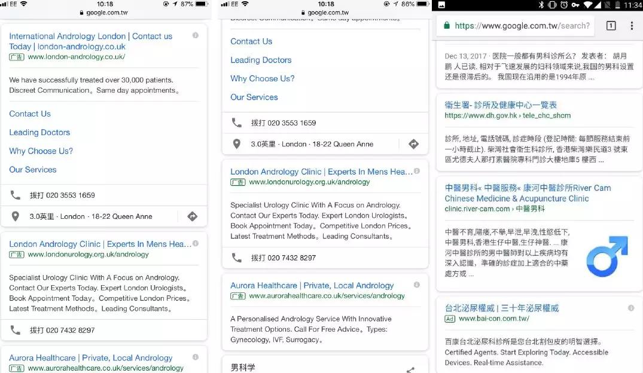The width and height of the screenshot is (643, 373).
Task: Open https://www.dh.gov.hk tele_chc_shcm URL
Action: coord(508,115)
